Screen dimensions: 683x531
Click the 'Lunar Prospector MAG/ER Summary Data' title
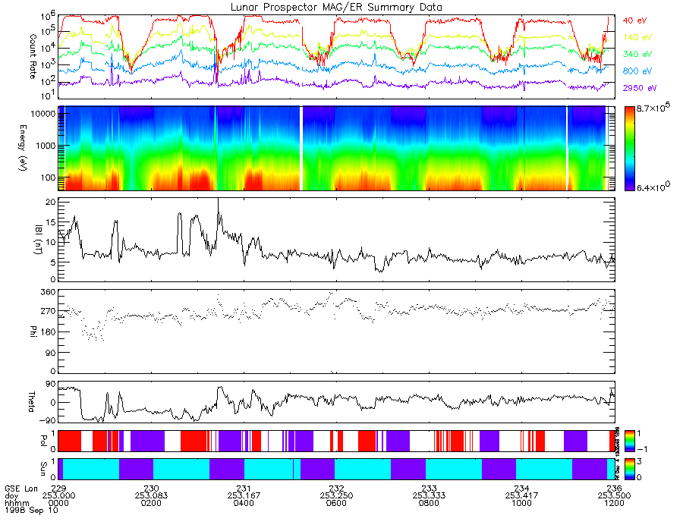pyautogui.click(x=336, y=7)
